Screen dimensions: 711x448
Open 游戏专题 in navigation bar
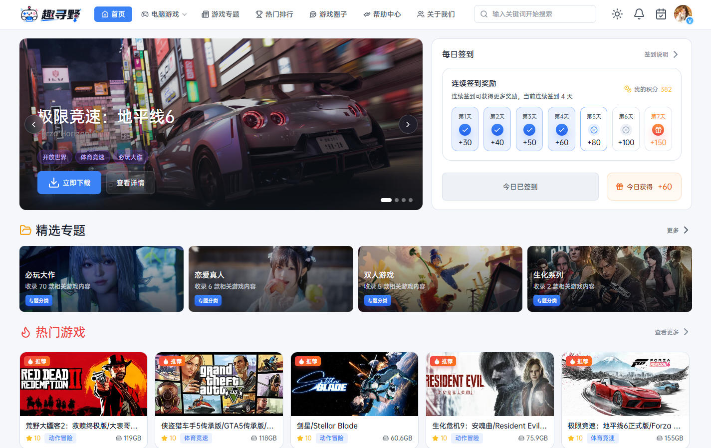(221, 14)
